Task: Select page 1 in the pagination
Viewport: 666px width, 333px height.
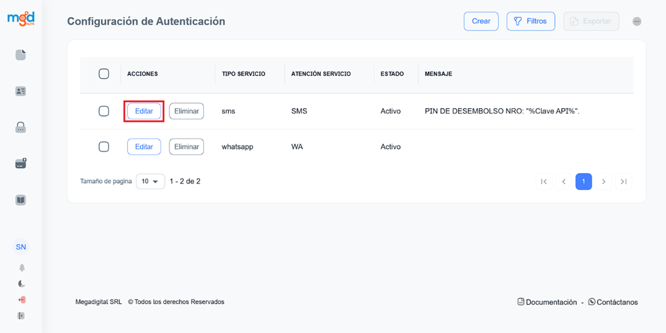Action: click(583, 182)
